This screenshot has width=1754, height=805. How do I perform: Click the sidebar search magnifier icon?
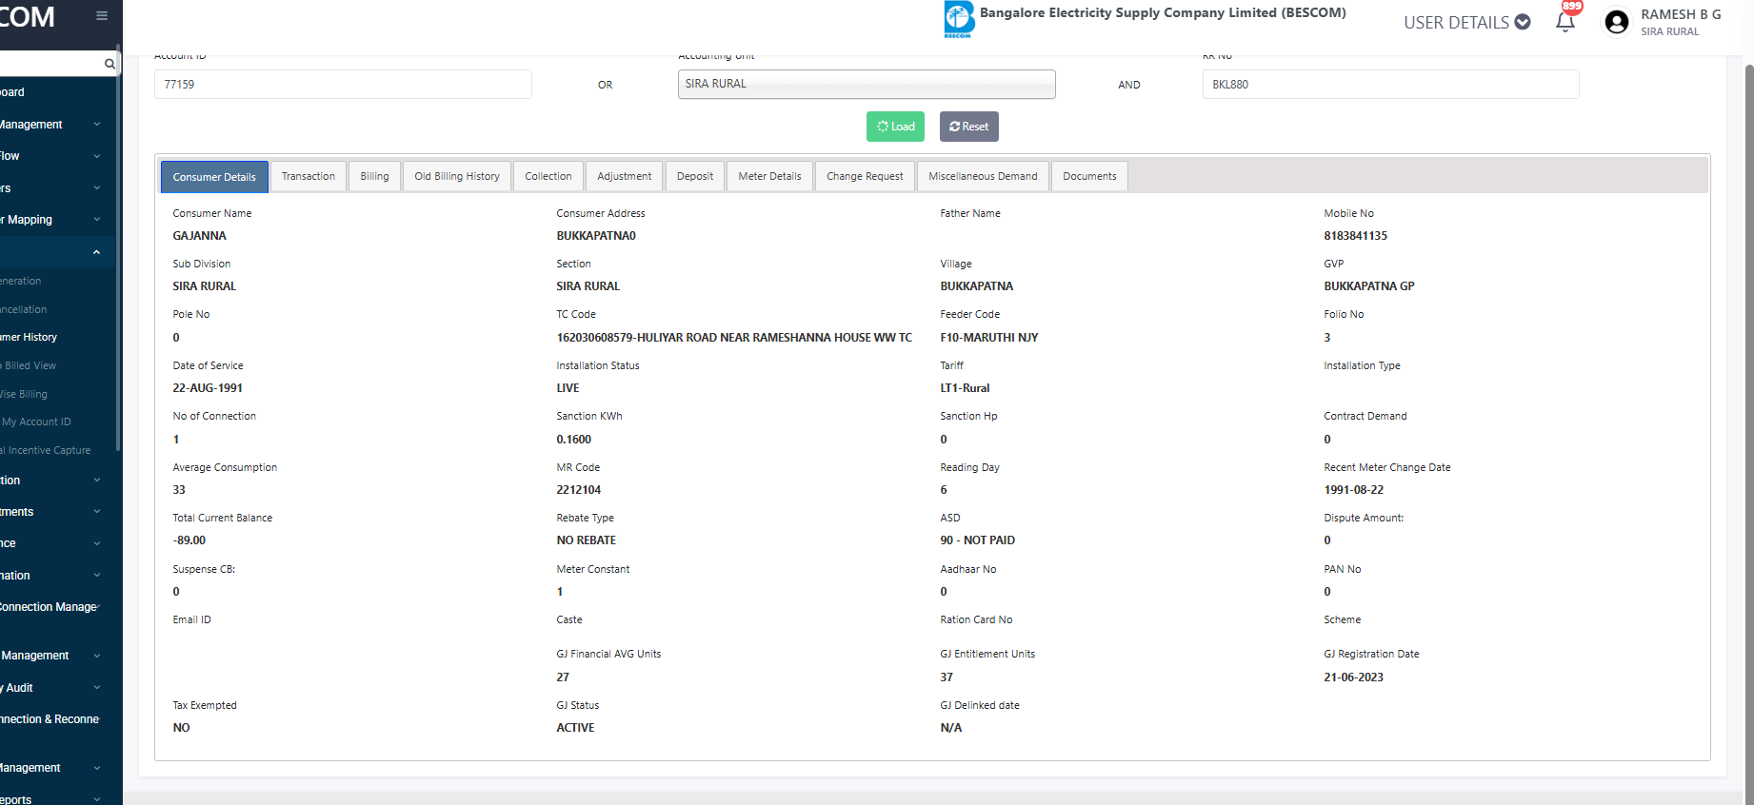(x=110, y=64)
